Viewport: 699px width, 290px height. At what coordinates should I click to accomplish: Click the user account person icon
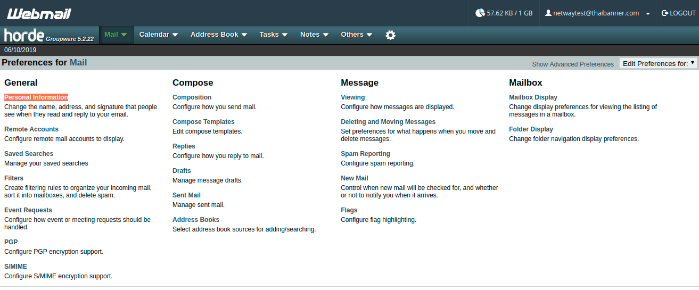[x=548, y=13]
